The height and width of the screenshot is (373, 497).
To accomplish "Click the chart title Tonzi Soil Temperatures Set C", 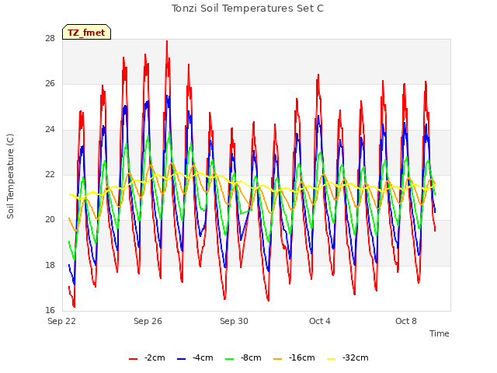I will [x=248, y=9].
